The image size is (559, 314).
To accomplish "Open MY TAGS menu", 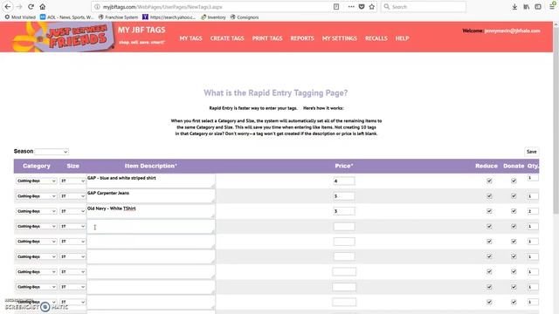I will (x=190, y=38).
